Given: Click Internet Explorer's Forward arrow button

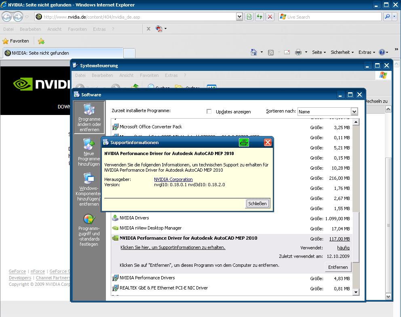Looking at the screenshot, I should tap(18, 17).
